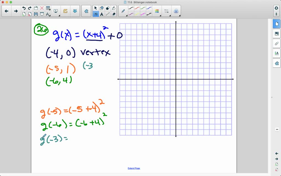Open the Screen Capture tool

[55, 11]
